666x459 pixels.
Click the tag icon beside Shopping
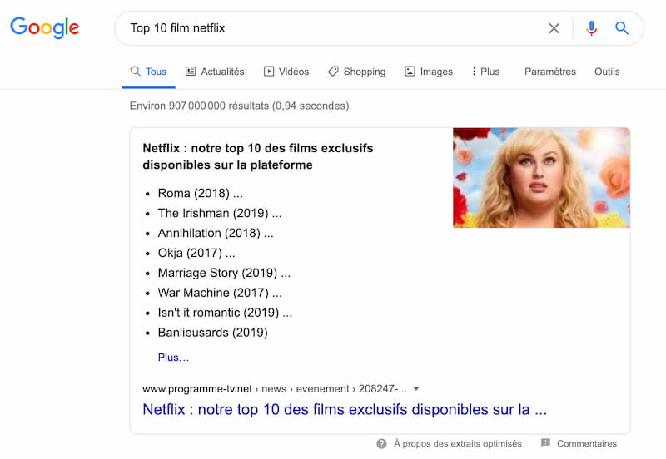coord(334,72)
